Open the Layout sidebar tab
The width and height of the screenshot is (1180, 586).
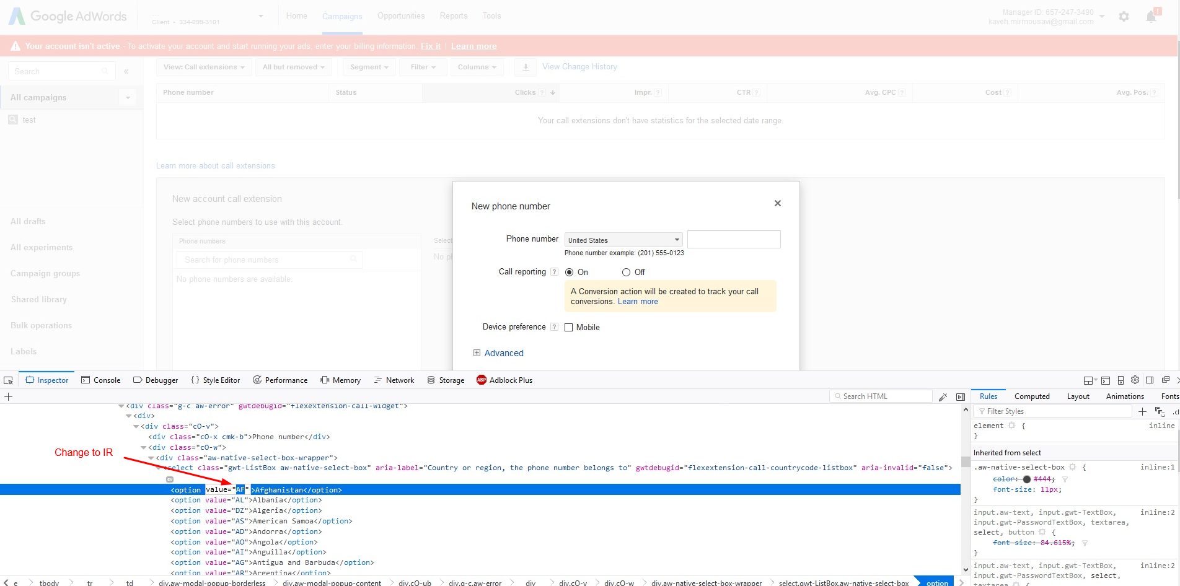pyautogui.click(x=1078, y=396)
